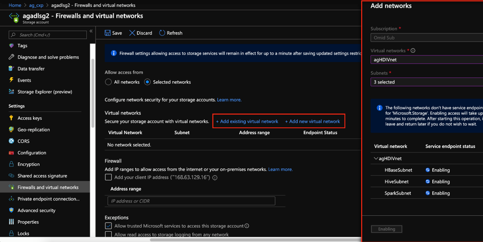This screenshot has height=242, width=483.
Task: Click the Firewalls and virtual networks sidebar icon
Action: [x=11, y=187]
